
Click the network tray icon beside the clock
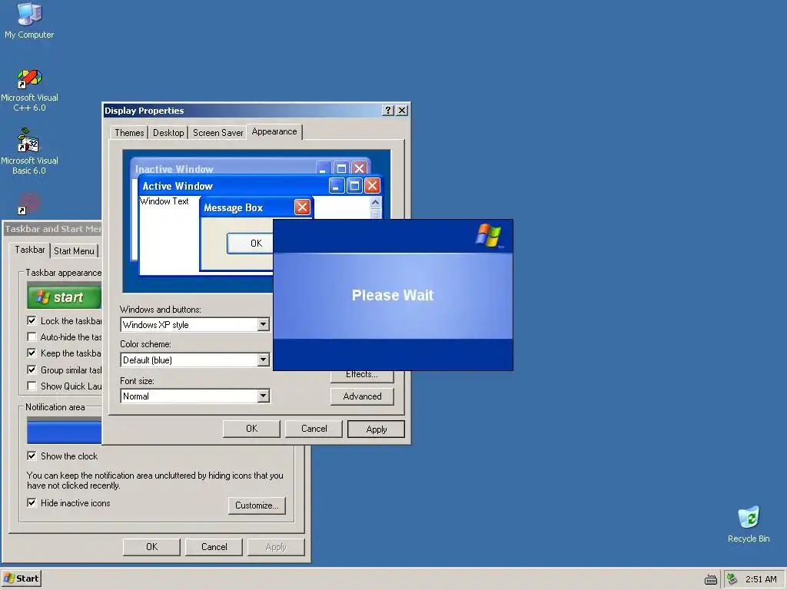click(732, 579)
